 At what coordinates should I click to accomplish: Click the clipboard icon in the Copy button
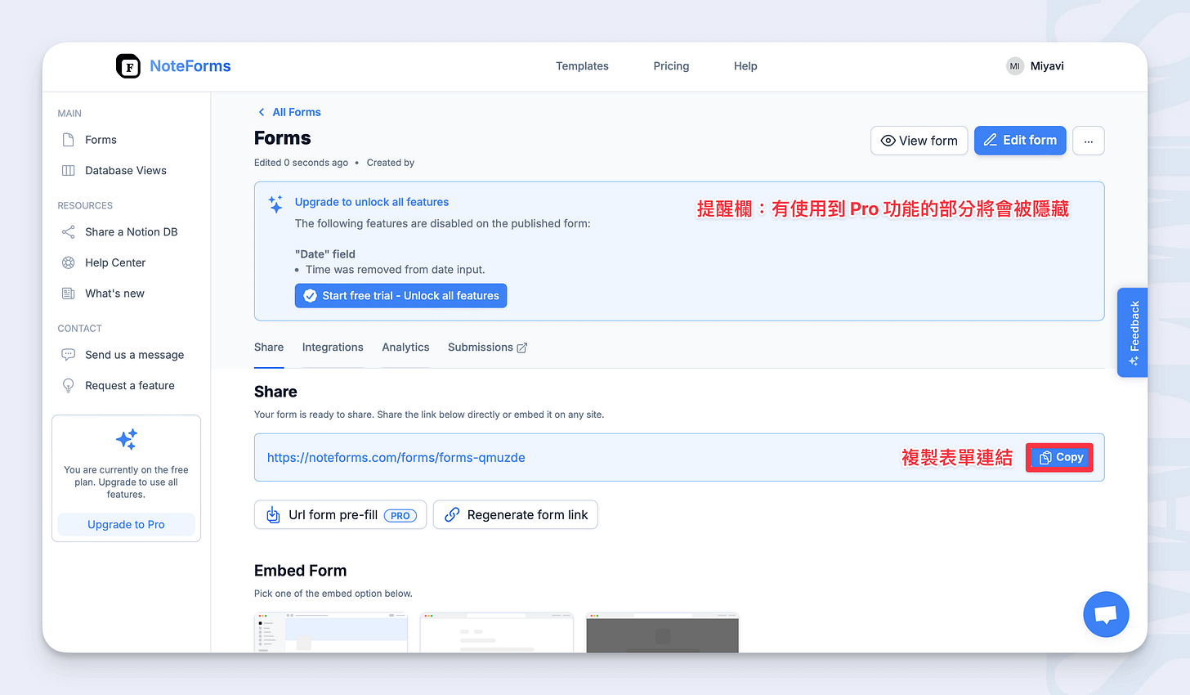[1045, 458]
